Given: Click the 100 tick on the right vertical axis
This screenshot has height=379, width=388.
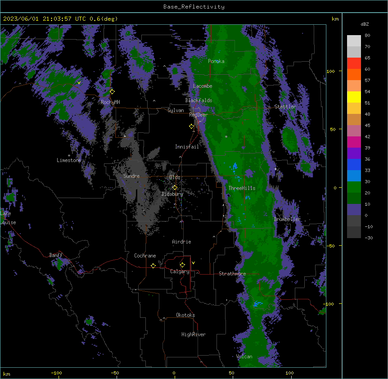Looking at the screenshot, I should [330, 71].
